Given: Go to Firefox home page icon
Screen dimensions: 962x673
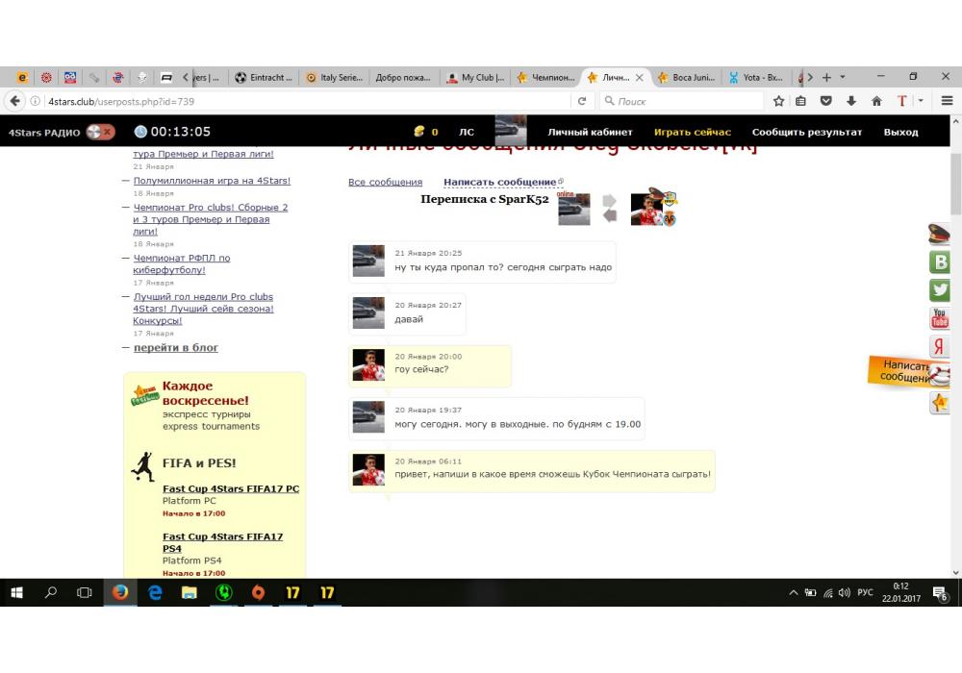Looking at the screenshot, I should point(876,101).
